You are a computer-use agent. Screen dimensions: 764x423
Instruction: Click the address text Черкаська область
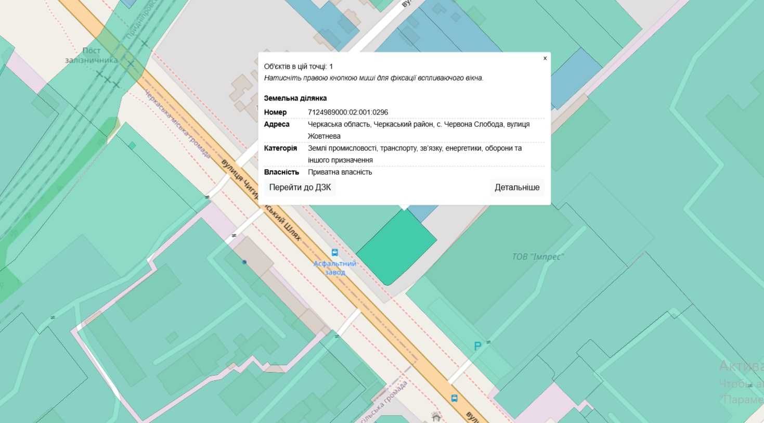click(338, 124)
